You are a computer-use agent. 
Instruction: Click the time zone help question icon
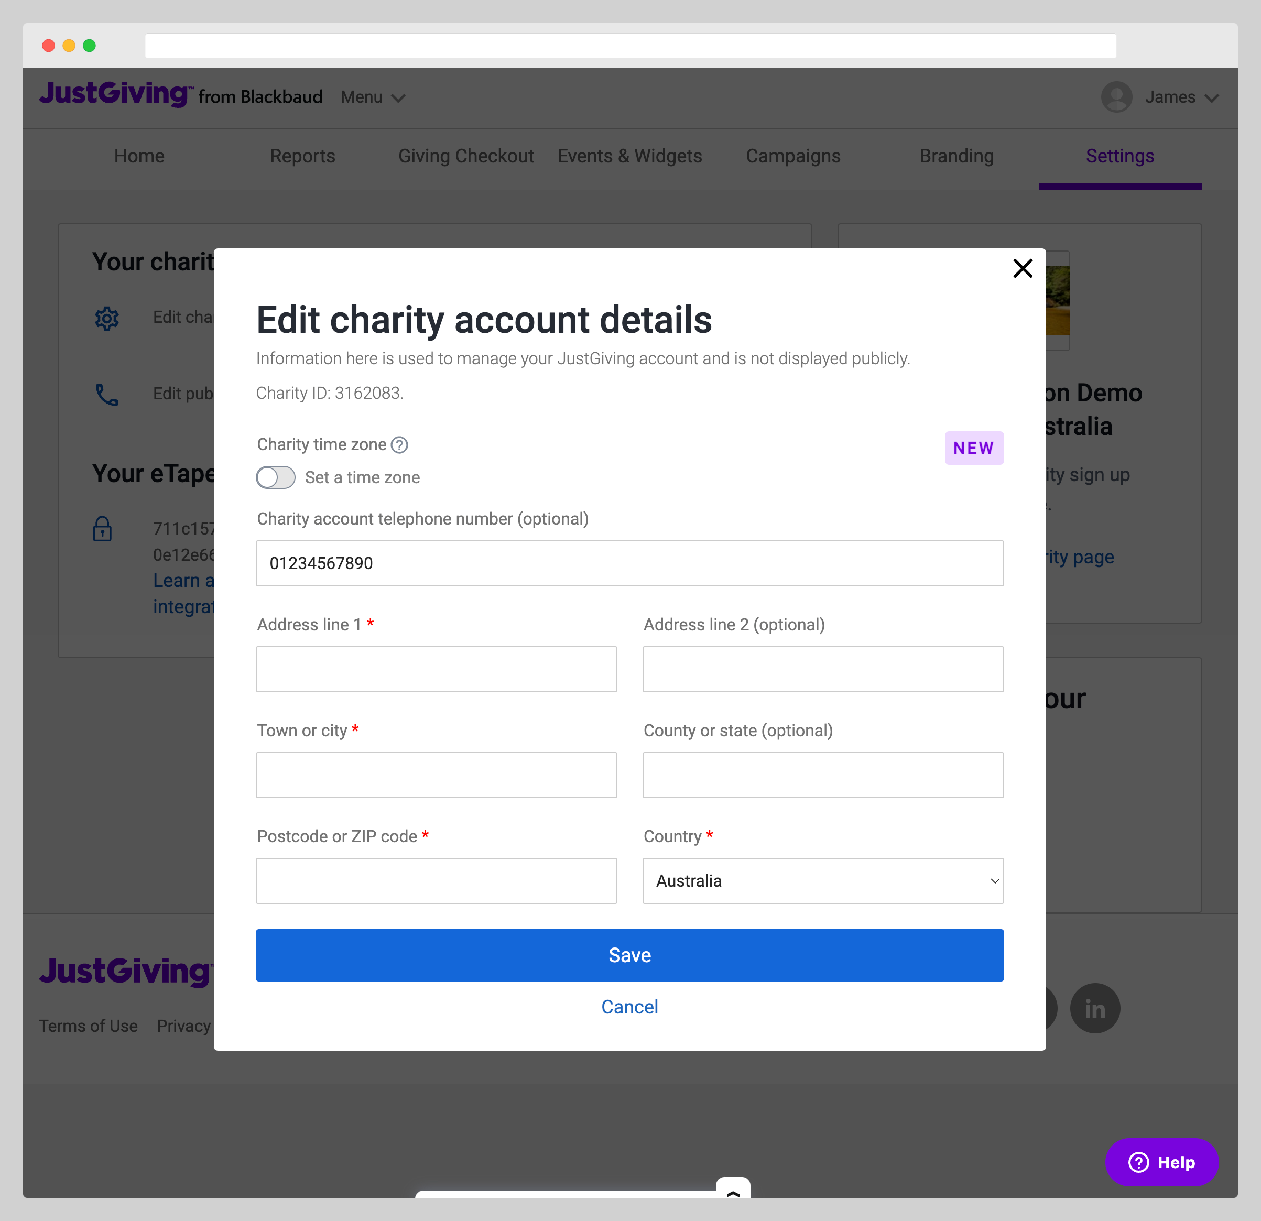[x=399, y=444]
